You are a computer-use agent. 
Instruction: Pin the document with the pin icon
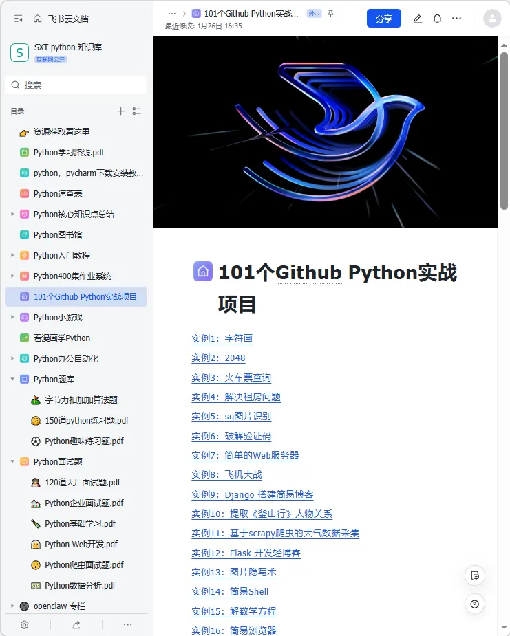tap(331, 13)
